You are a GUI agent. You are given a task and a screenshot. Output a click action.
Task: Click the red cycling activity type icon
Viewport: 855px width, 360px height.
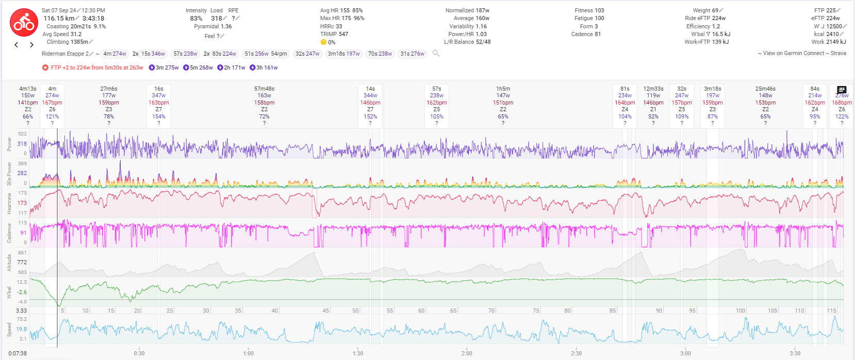[x=24, y=23]
